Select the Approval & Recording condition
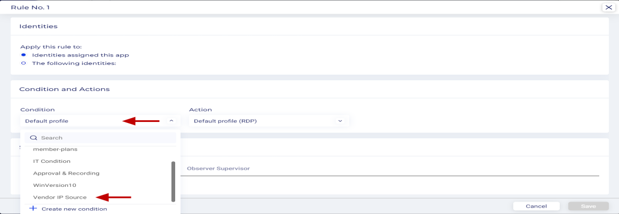 click(66, 173)
